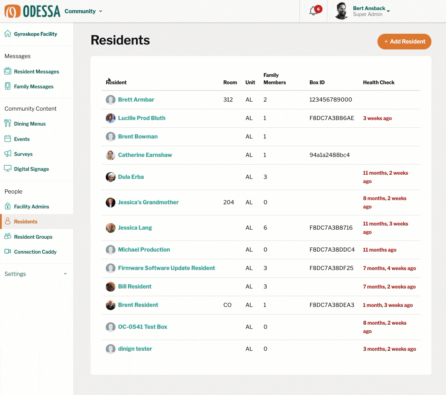Open Bill Resident's profile
Viewport: 446px width, 395px height.
point(135,286)
